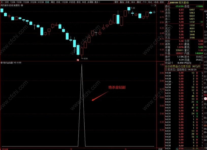
Task: Click the 换手 value 1.13%
Action: tap(180, 57)
